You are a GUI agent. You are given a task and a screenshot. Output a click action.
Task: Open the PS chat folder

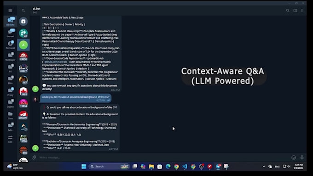point(10,68)
